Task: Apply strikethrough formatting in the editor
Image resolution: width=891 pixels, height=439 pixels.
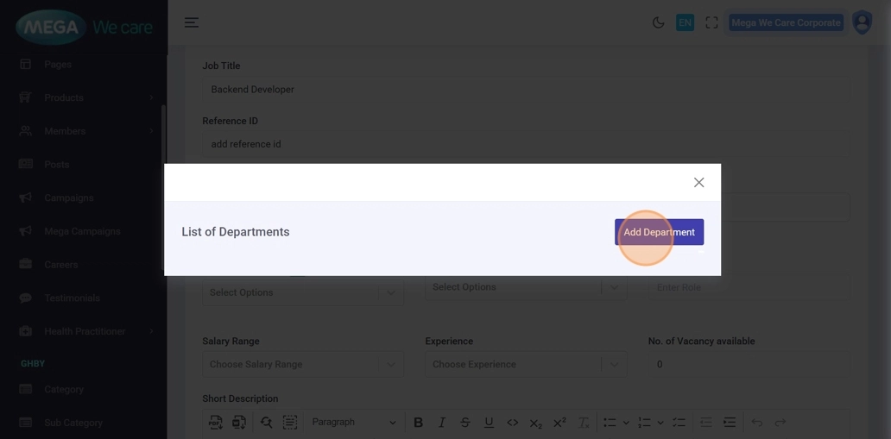Action: [x=465, y=423]
